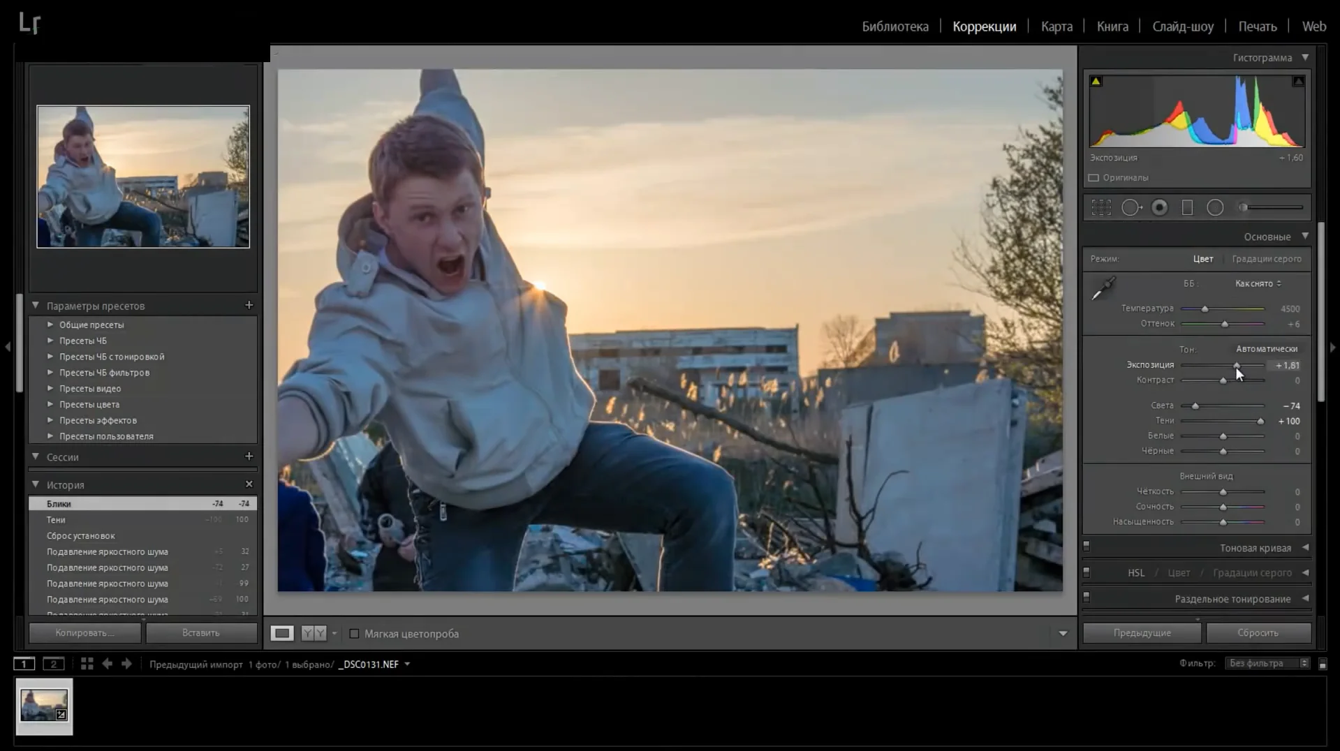Add new preset with plus icon
1340x751 pixels.
coord(249,305)
